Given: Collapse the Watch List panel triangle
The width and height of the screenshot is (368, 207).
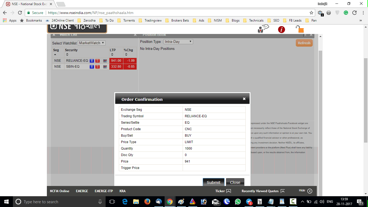Looking at the screenshot, I should click(54, 35).
